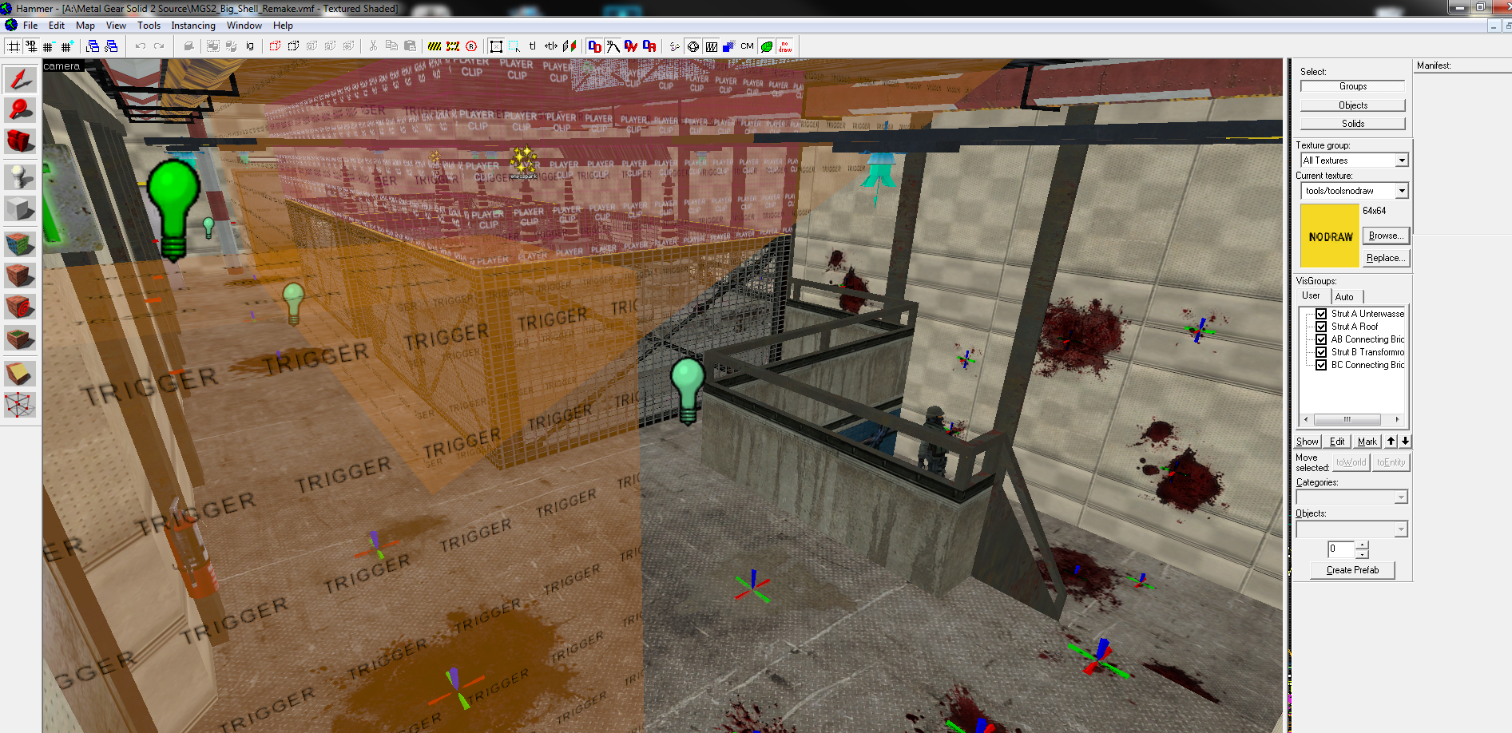Open the Instancing menu
1512x733 pixels.
click(193, 26)
